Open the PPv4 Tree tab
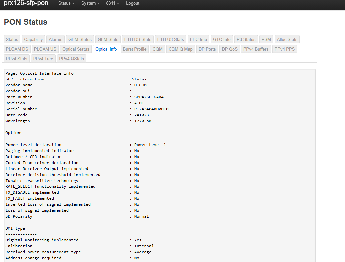This screenshot has height=262, width=345. tap(43, 59)
